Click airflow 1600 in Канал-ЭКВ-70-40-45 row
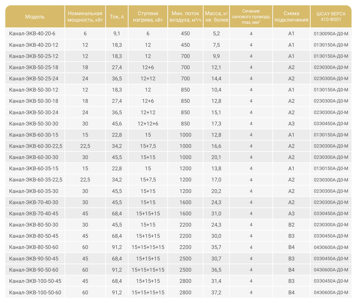Screen dimensions: 357x303 coord(185,213)
